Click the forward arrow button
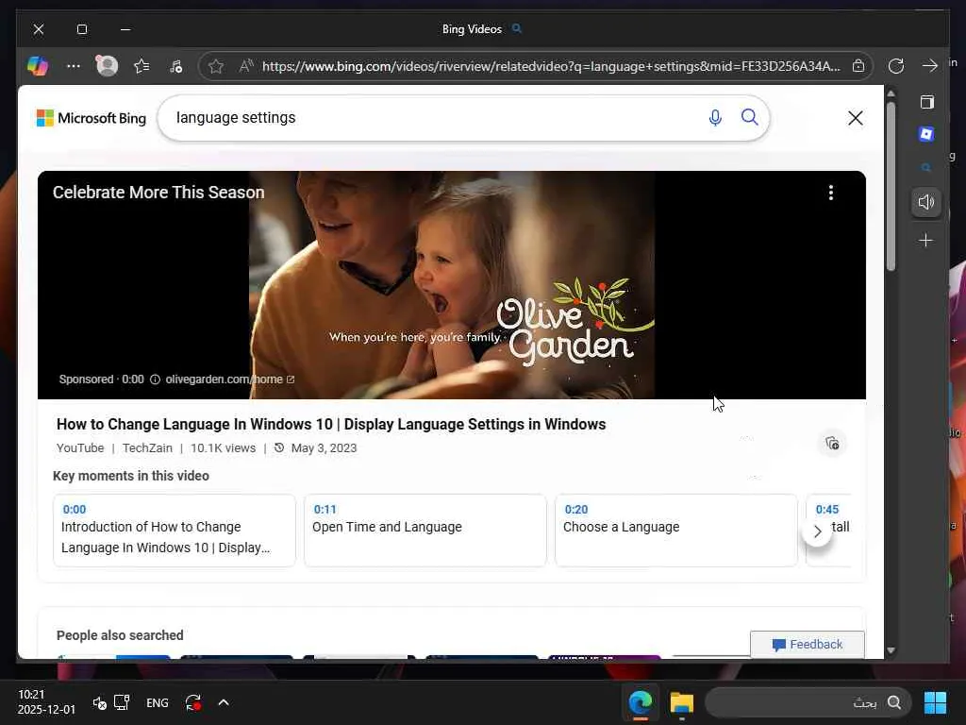Screen dimensions: 966x725 click(x=929, y=66)
